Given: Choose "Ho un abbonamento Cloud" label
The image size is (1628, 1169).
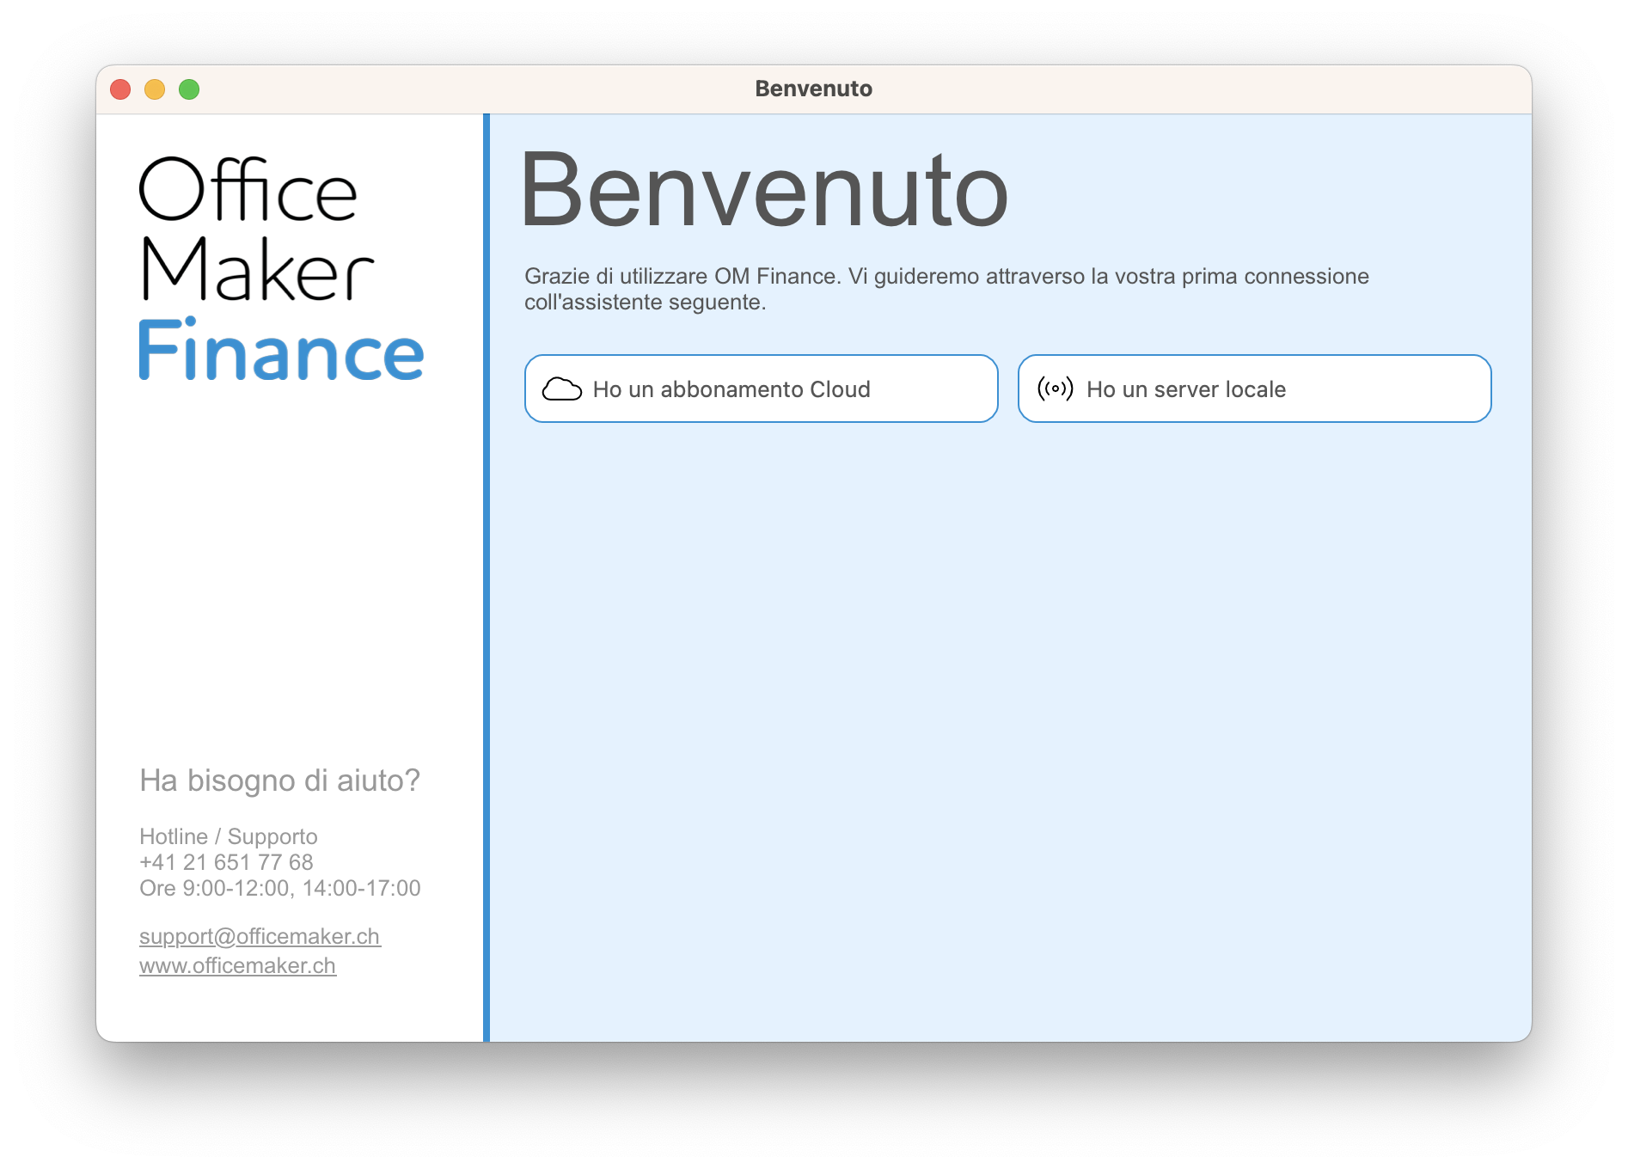Looking at the screenshot, I should click(731, 389).
